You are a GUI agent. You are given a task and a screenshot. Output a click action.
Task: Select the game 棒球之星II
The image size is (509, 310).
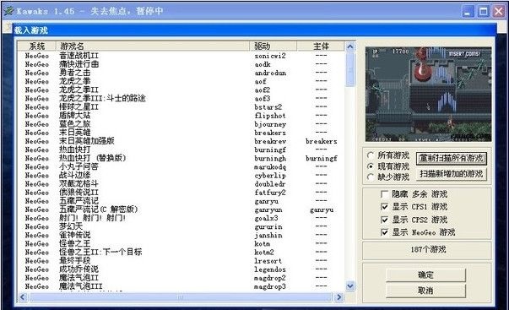coord(181,107)
